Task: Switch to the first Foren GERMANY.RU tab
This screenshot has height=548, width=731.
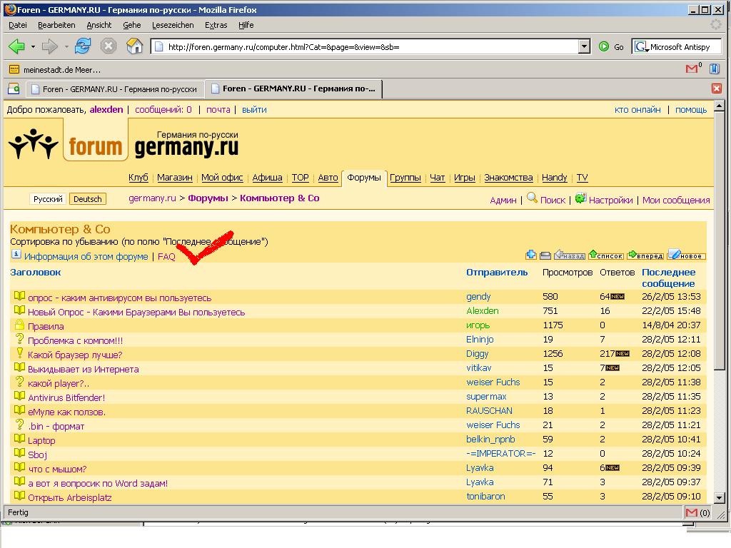Action: [114, 89]
